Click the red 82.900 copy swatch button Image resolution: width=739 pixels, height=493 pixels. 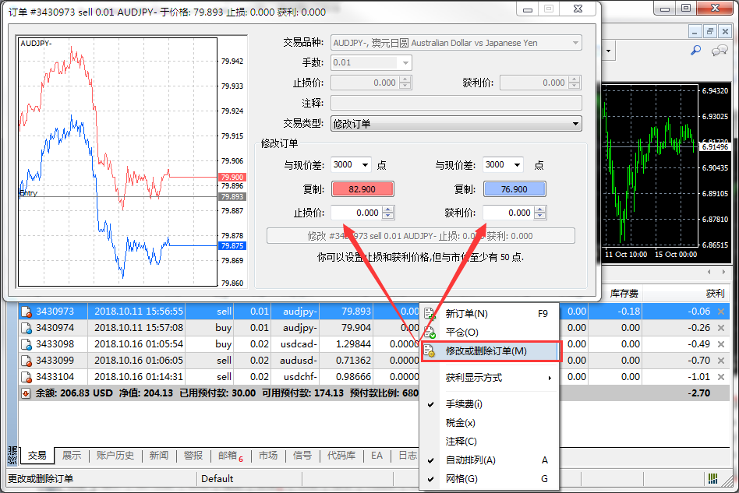tap(362, 189)
